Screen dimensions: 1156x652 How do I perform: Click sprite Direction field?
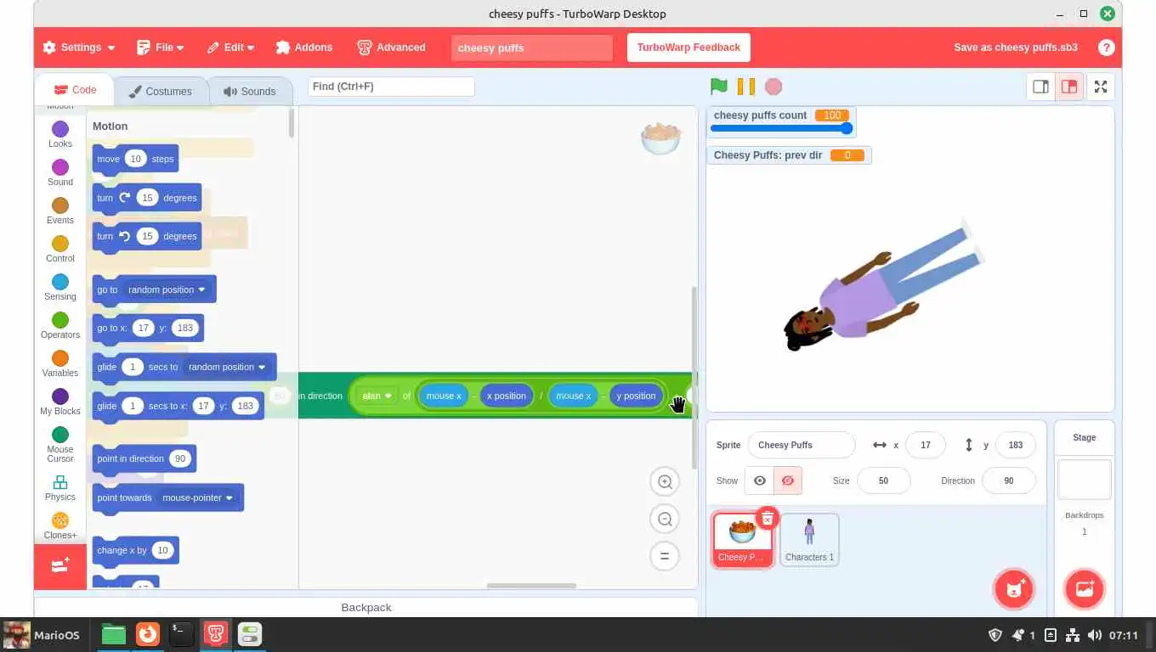click(x=1008, y=481)
